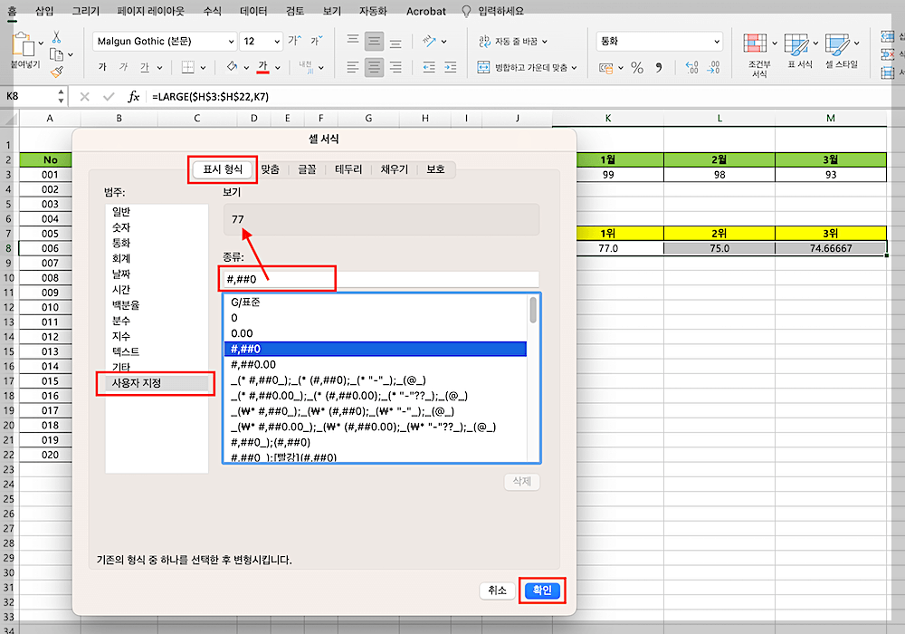Choose the G/표준 format in list
This screenshot has height=634, width=905.
pyautogui.click(x=376, y=302)
